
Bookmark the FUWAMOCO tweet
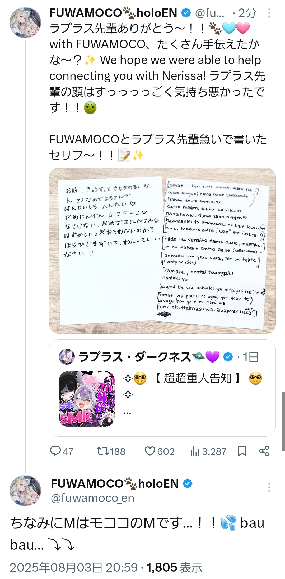pyautogui.click(x=242, y=451)
